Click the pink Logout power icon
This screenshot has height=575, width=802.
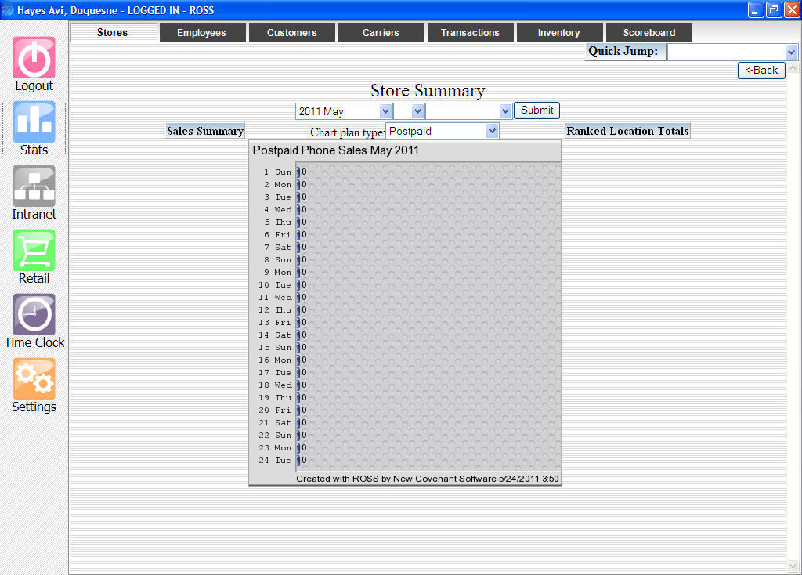coord(34,57)
